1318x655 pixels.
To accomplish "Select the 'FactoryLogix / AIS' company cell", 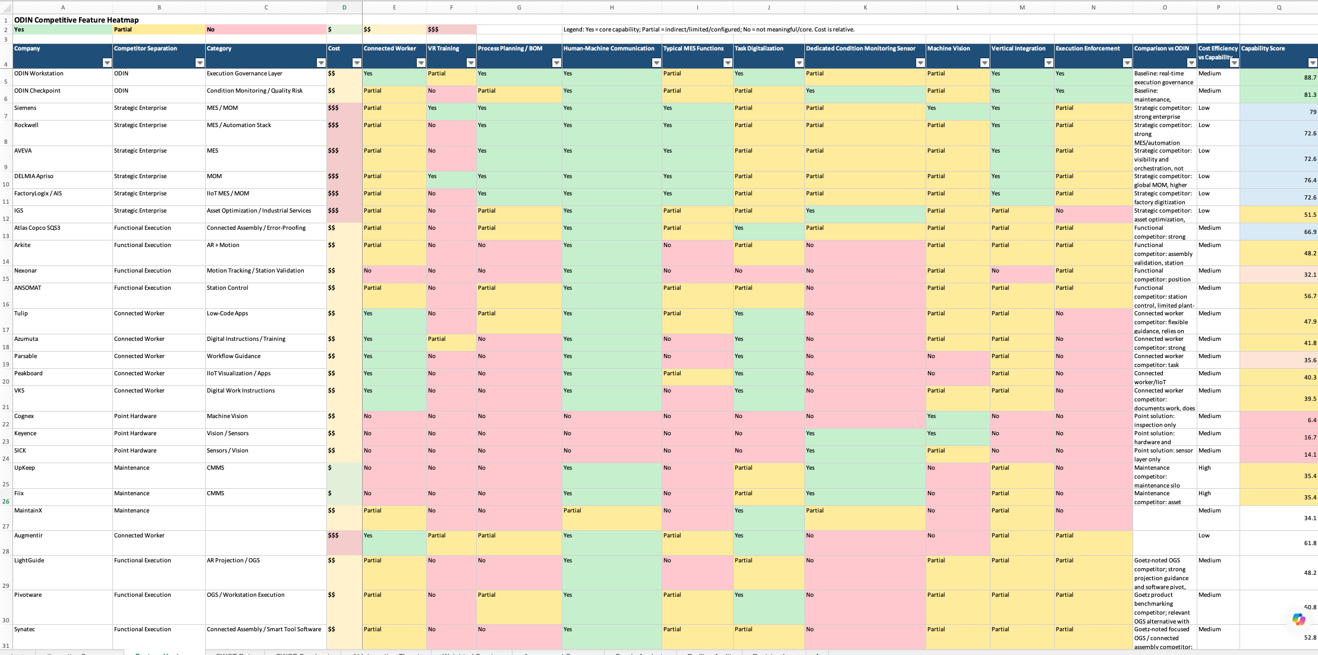I will coord(62,197).
